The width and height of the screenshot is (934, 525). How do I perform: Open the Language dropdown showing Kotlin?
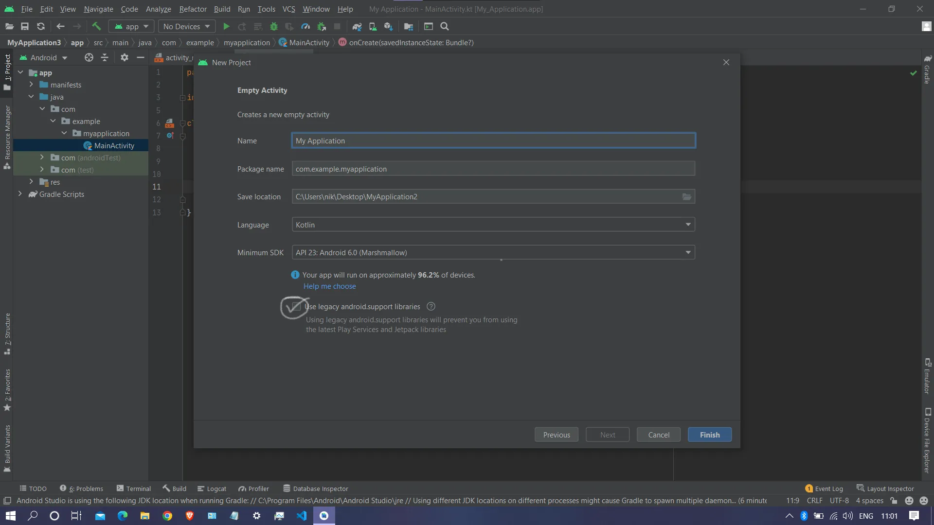[493, 225]
